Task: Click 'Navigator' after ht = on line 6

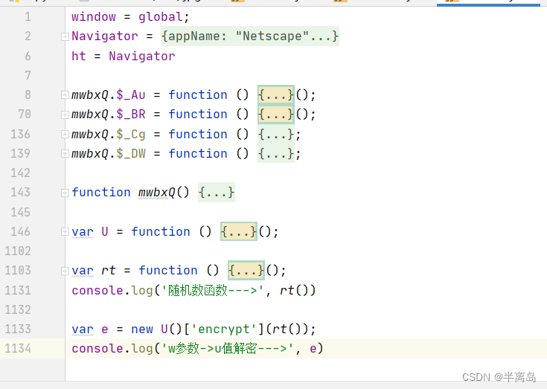Action: pos(142,56)
